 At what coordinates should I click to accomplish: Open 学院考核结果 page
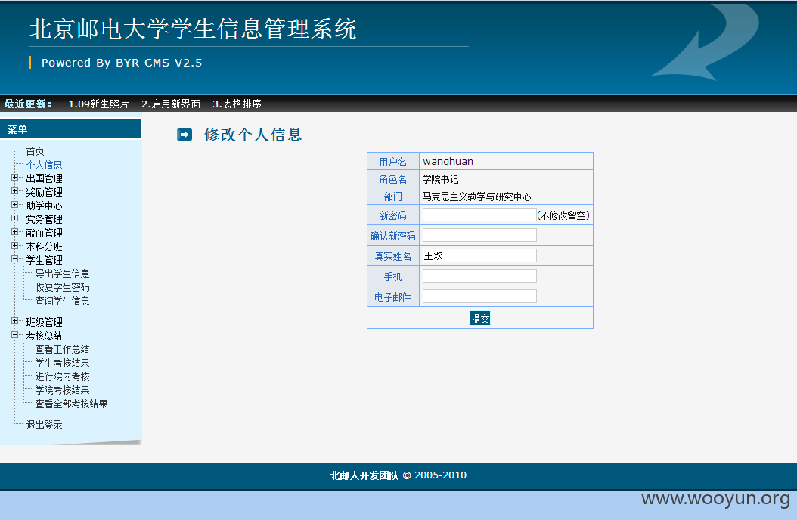coord(62,390)
